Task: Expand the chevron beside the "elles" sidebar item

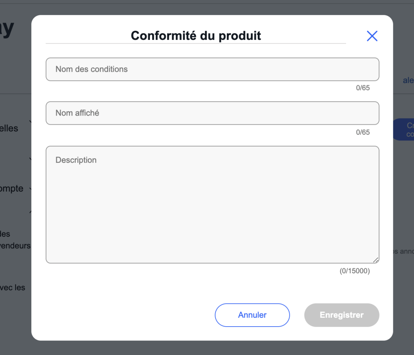Action: [30, 122]
